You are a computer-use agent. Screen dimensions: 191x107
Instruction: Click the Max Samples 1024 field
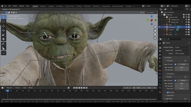pyautogui.click(x=182, y=67)
